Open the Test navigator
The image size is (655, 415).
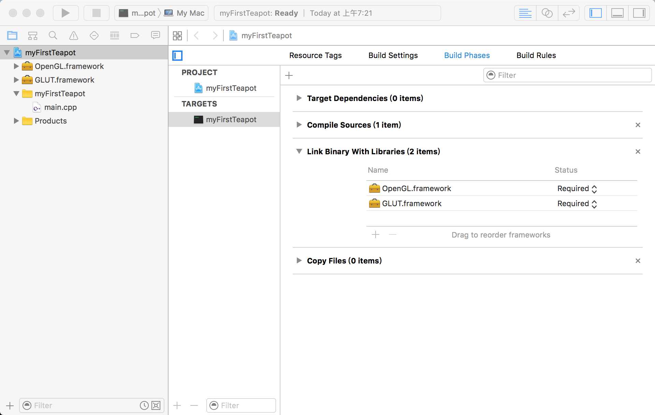pyautogui.click(x=94, y=35)
